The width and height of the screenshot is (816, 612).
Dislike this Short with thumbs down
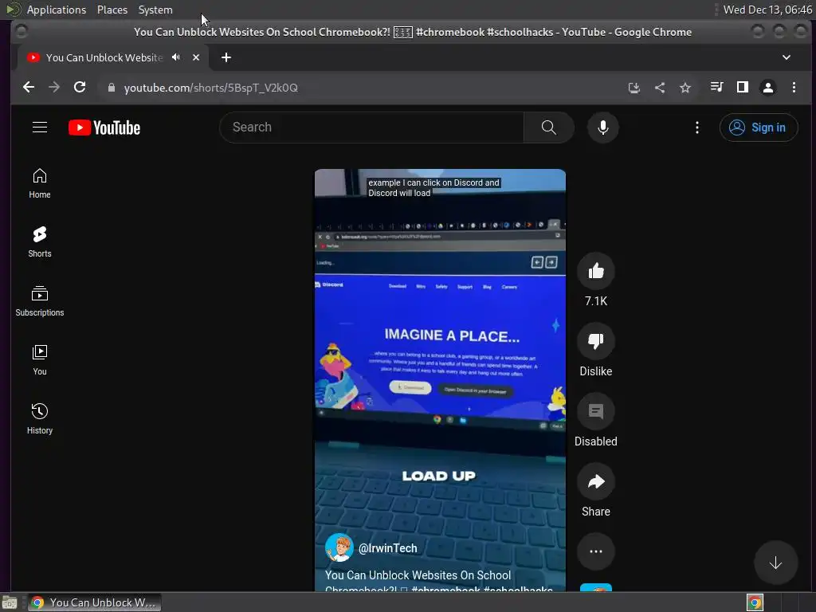tap(596, 341)
